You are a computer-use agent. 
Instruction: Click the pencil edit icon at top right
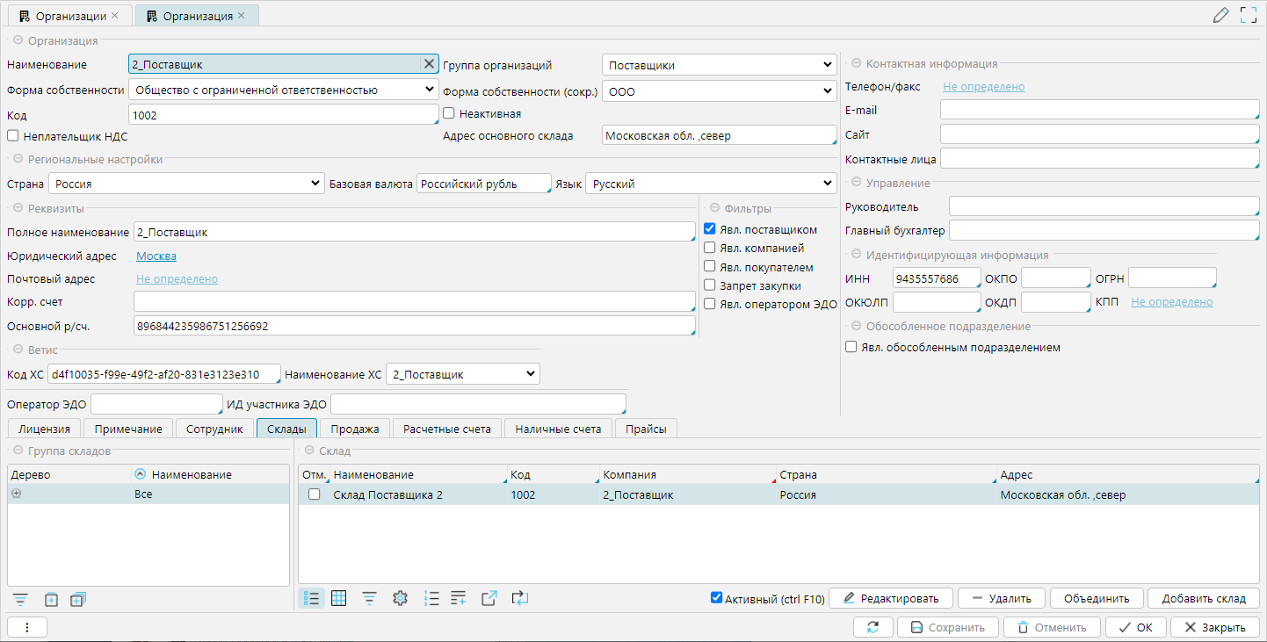[1220, 15]
